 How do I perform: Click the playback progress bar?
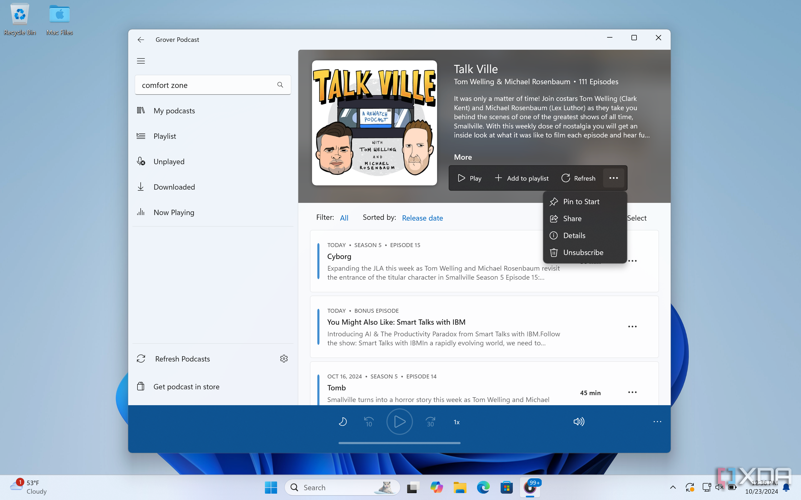tap(399, 443)
